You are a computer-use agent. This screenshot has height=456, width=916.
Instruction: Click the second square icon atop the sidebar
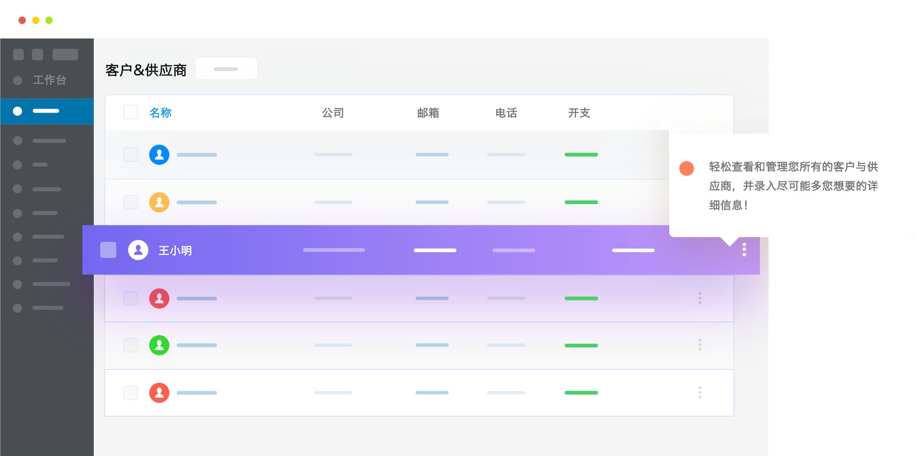(x=38, y=55)
